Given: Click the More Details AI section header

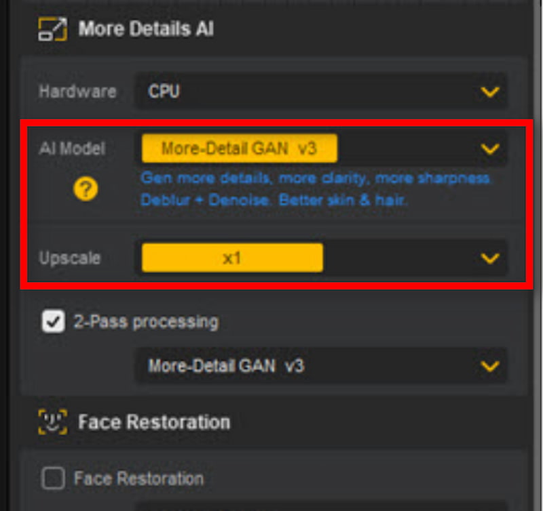Looking at the screenshot, I should point(147,28).
